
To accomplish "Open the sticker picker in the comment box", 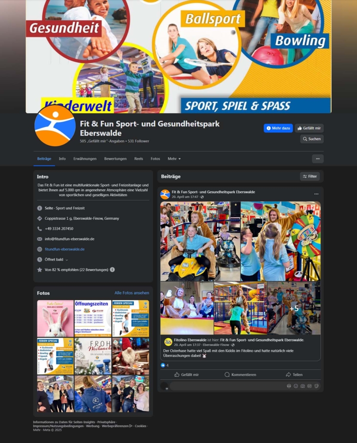I will point(316,386).
